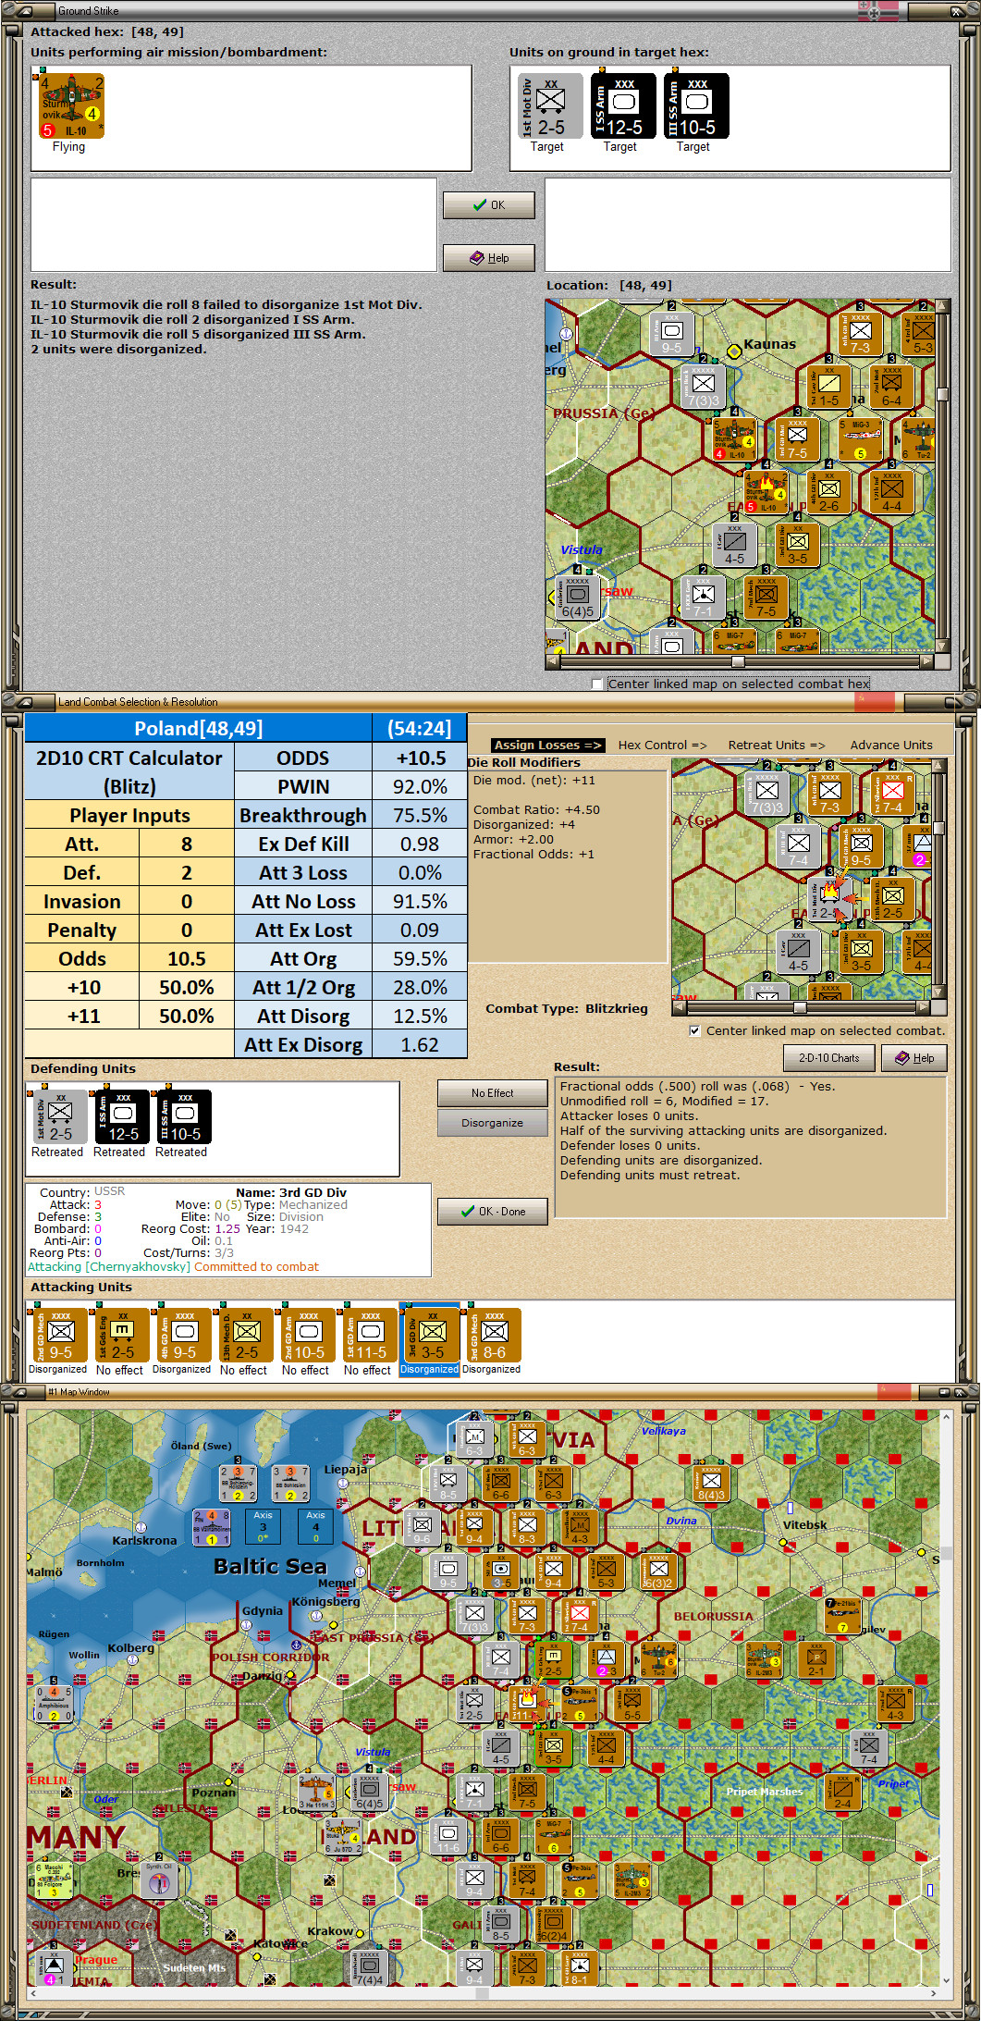Finish combat with OK - Done

click(492, 1212)
